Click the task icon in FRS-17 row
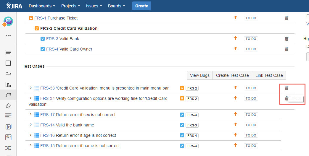Image resolution: width=309 pixels, height=156 pixels. [182, 115]
